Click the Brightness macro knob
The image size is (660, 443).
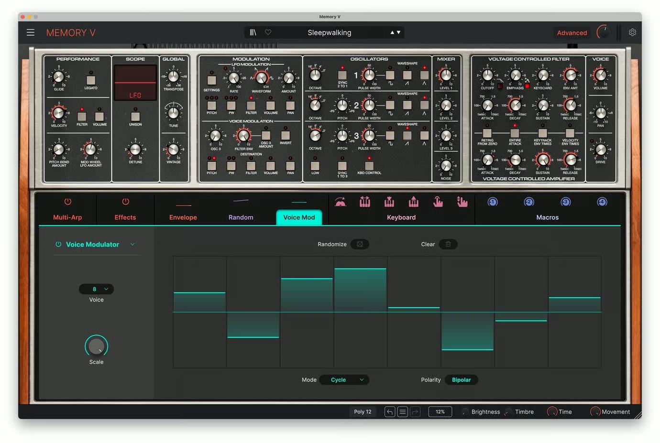pos(464,412)
